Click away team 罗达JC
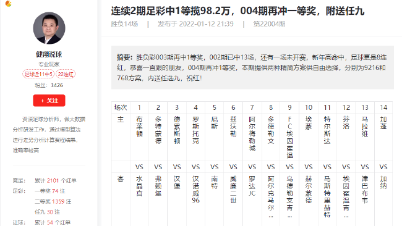Image resolution: width=402 pixels, height=226 pixels. point(252,186)
